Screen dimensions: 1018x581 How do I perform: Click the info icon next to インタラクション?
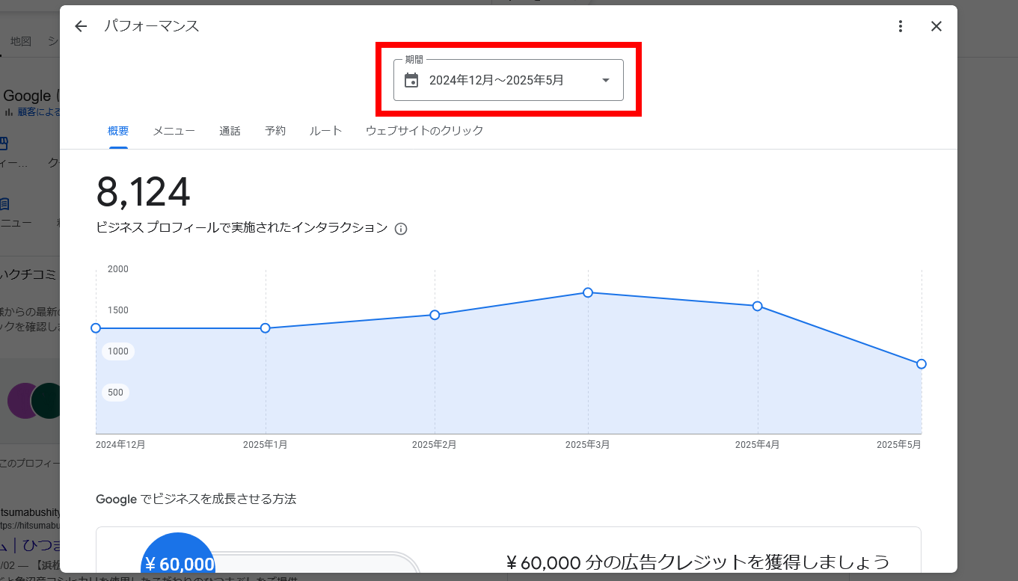(x=401, y=229)
